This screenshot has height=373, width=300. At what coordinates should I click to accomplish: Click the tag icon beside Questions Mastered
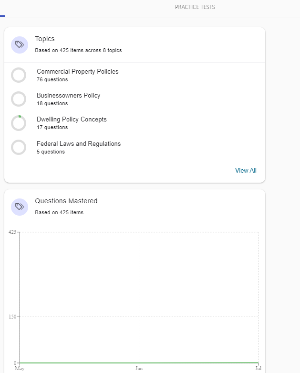tap(20, 207)
